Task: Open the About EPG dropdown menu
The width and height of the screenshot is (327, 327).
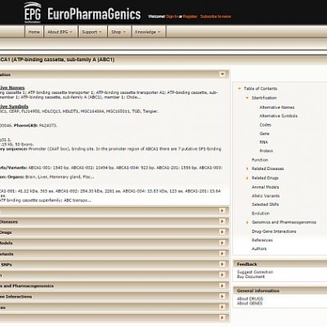Action: [60, 32]
